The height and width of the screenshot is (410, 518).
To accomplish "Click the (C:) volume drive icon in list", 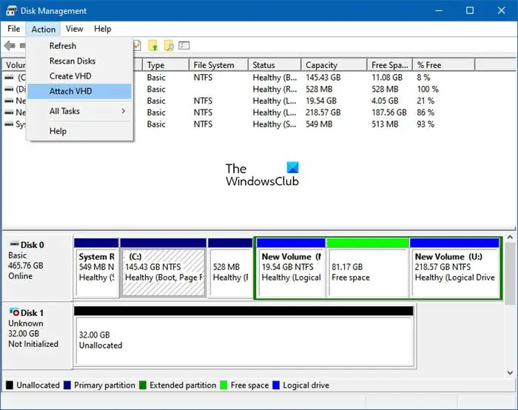I will tap(9, 77).
